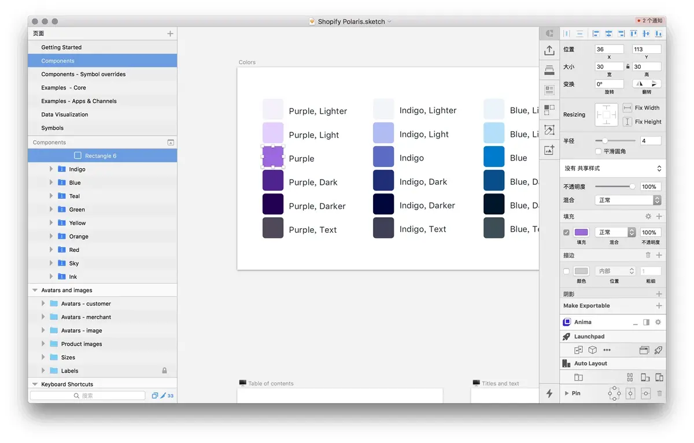
Task: Distribute layers horizontally
Action: coord(567,34)
